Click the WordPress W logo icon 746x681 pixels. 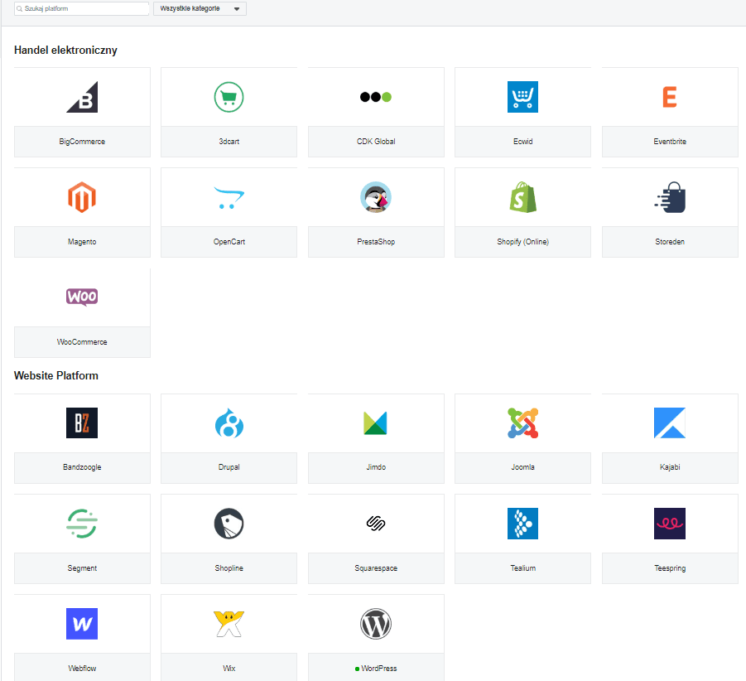click(x=376, y=624)
